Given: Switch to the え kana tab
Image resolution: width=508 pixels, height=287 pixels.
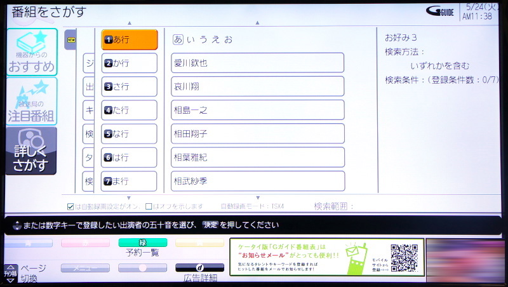Looking at the screenshot, I should click(x=216, y=40).
